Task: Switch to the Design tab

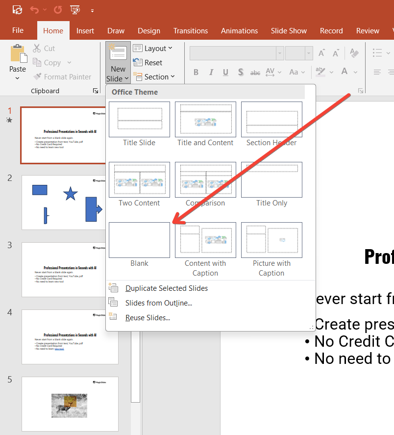Action: pyautogui.click(x=149, y=30)
